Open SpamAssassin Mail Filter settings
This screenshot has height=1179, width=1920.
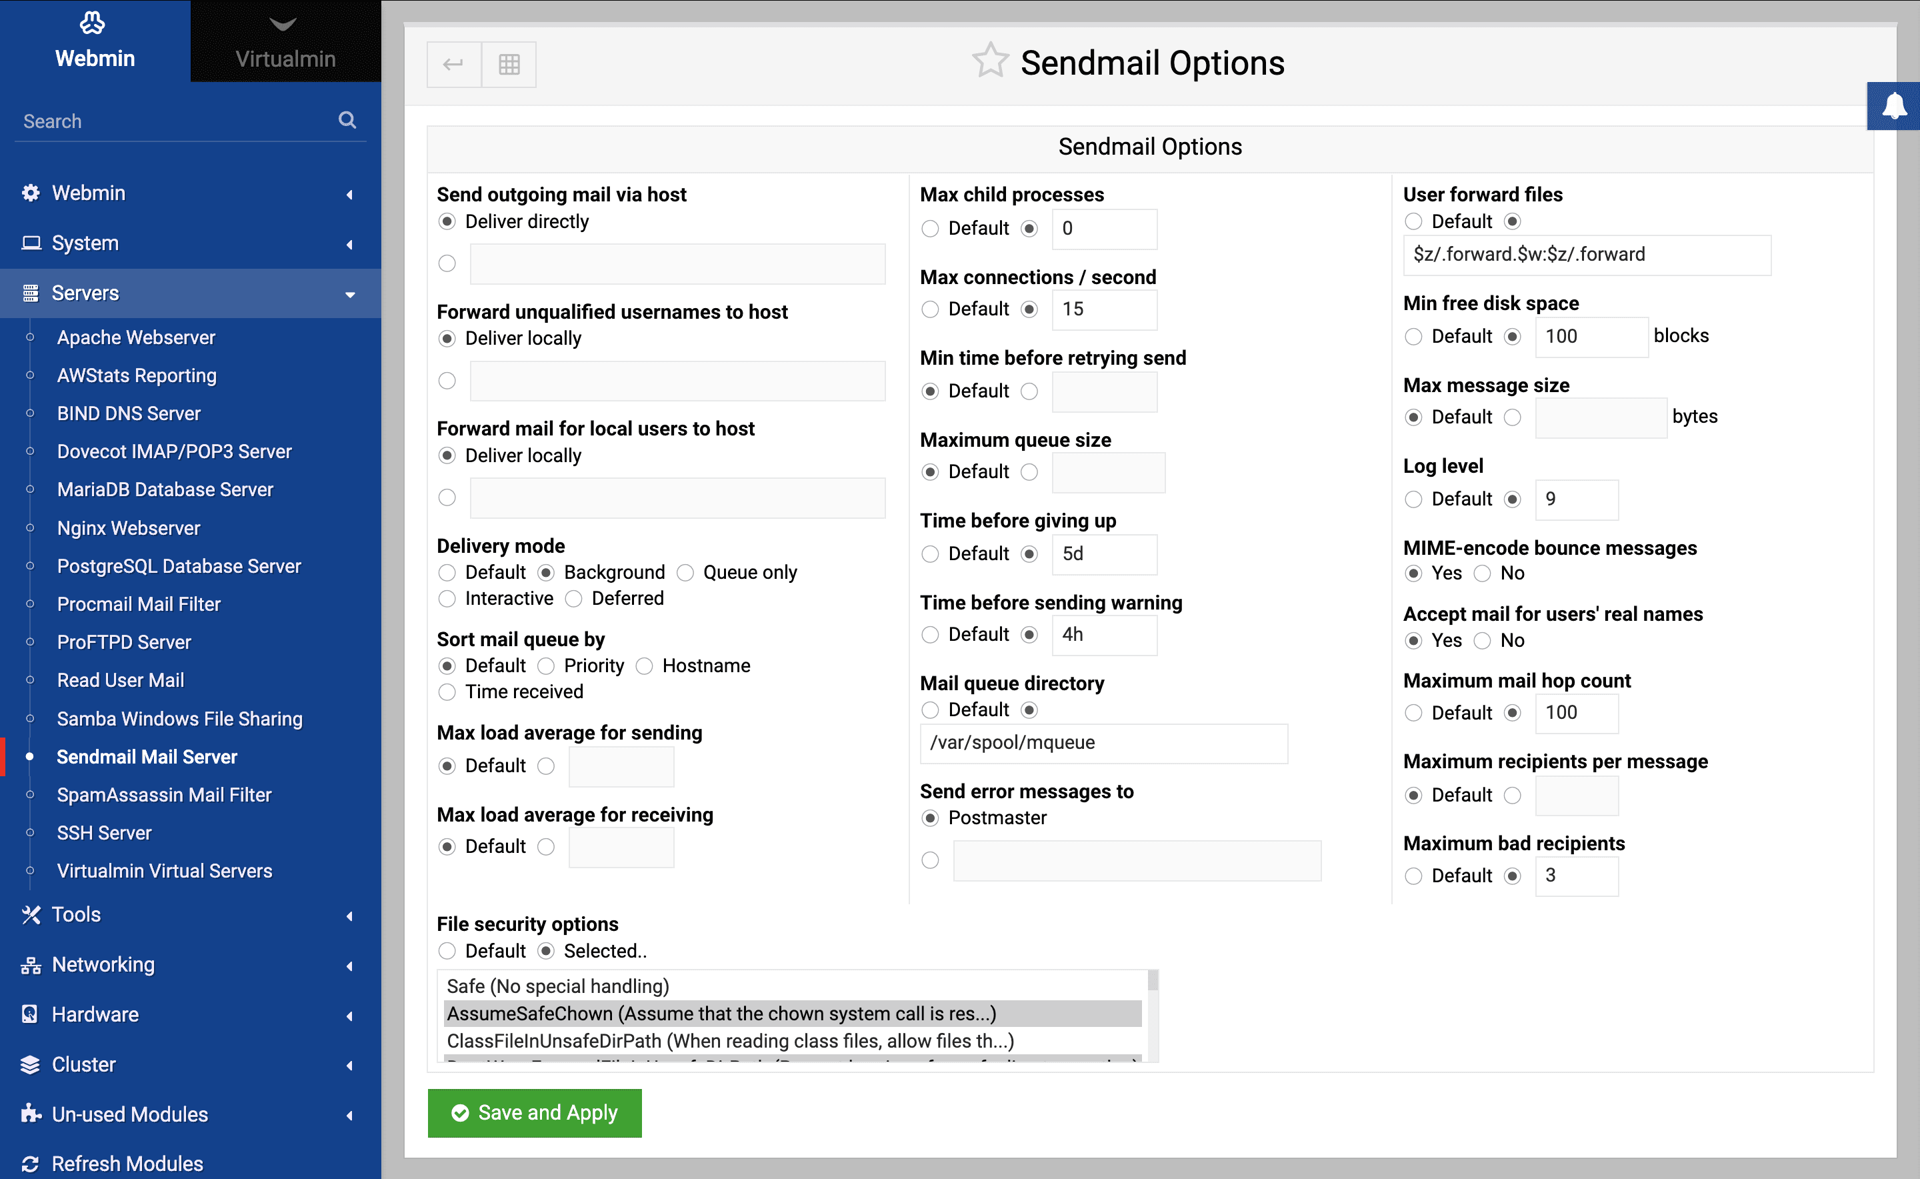click(x=165, y=795)
